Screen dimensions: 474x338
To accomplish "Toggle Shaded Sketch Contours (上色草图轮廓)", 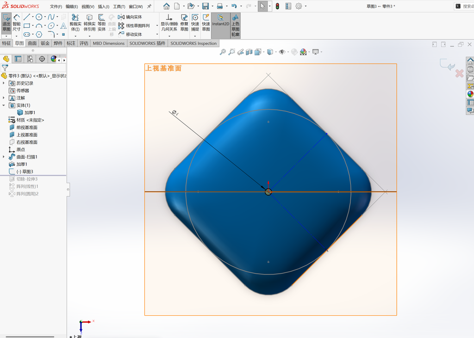I will click(235, 25).
